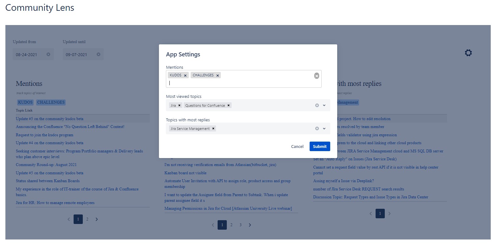Click the Community Lens page title
The height and width of the screenshot is (249, 492).
point(40,8)
